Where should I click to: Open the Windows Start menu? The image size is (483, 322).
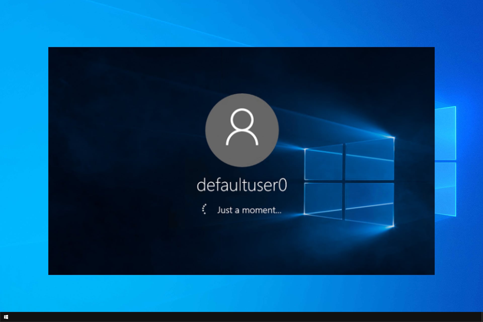[x=6, y=317]
